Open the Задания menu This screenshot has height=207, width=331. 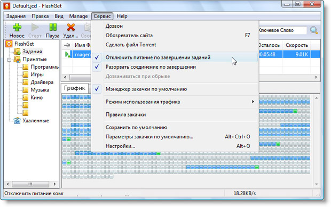[x=16, y=16]
